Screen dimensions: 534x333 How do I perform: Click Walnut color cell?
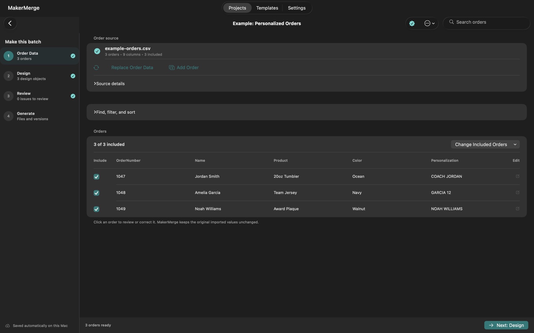click(359, 209)
